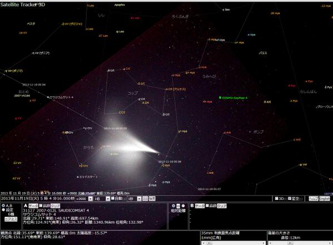Open ヘルプ help
The image size is (333, 245).
(x=314, y=199)
